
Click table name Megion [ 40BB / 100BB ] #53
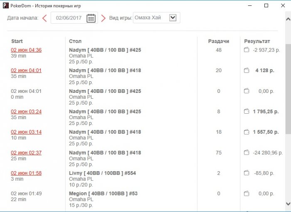(x=103, y=194)
